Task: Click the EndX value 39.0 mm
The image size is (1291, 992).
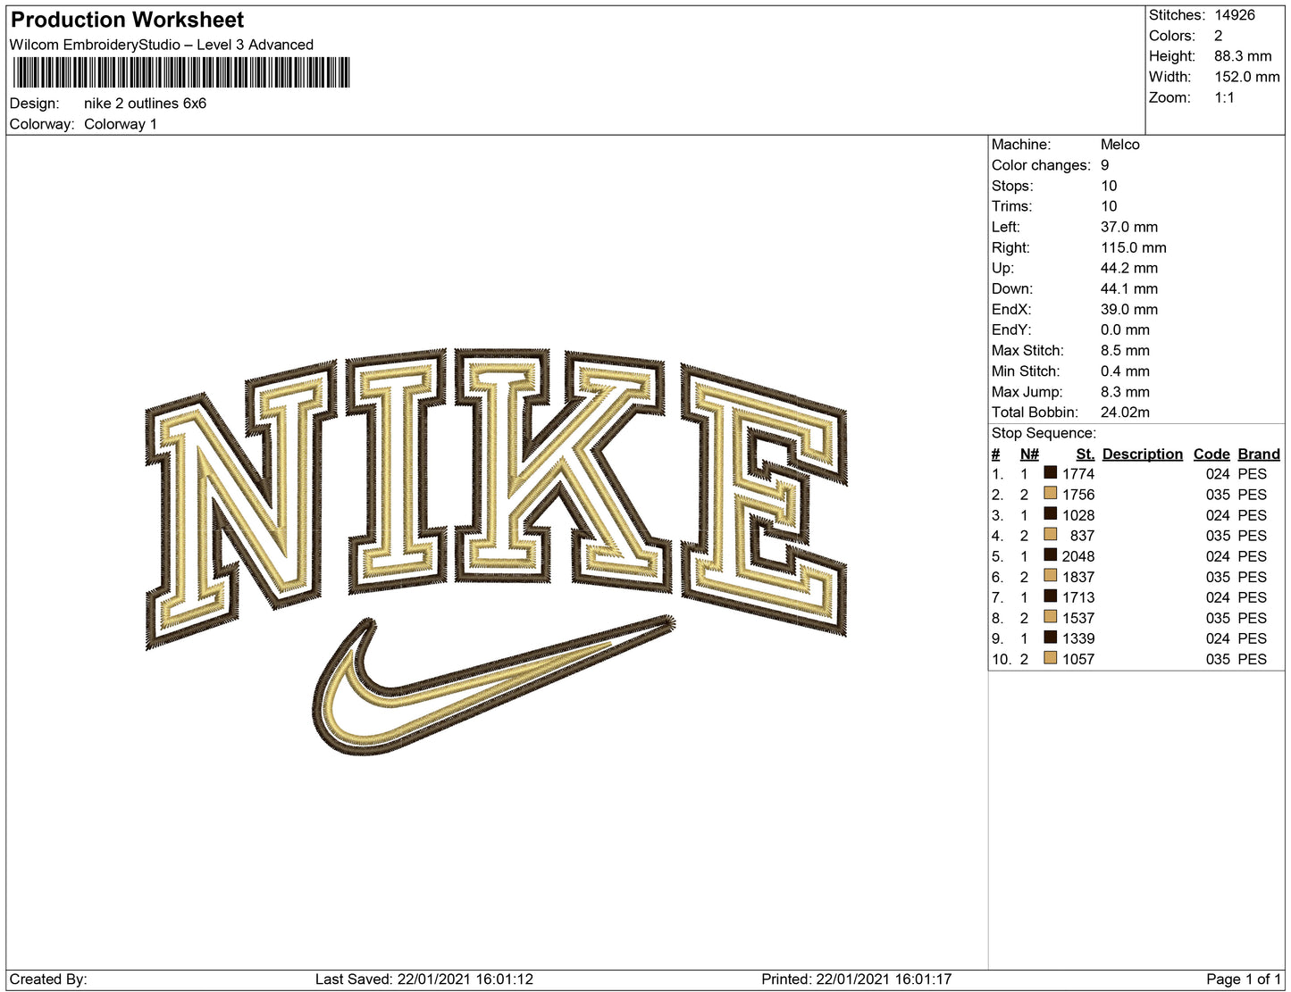Action: click(1129, 310)
